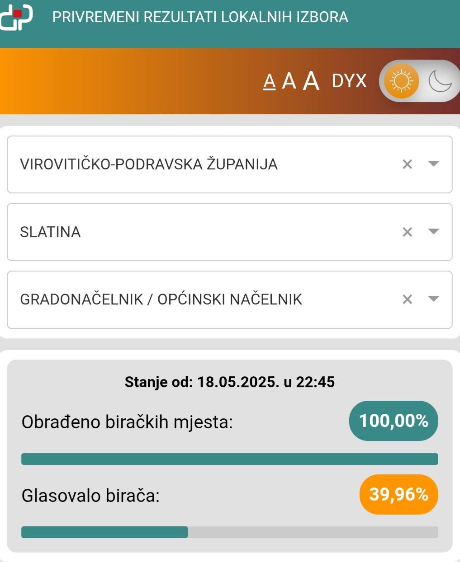Clear the Slatina selection

point(407,232)
